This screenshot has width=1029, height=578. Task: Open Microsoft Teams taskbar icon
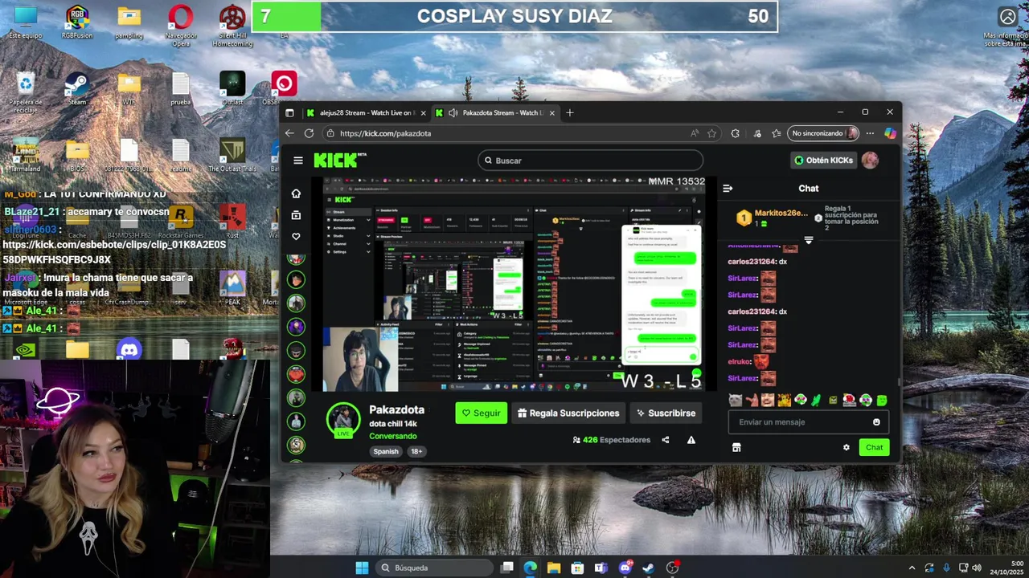click(x=601, y=568)
